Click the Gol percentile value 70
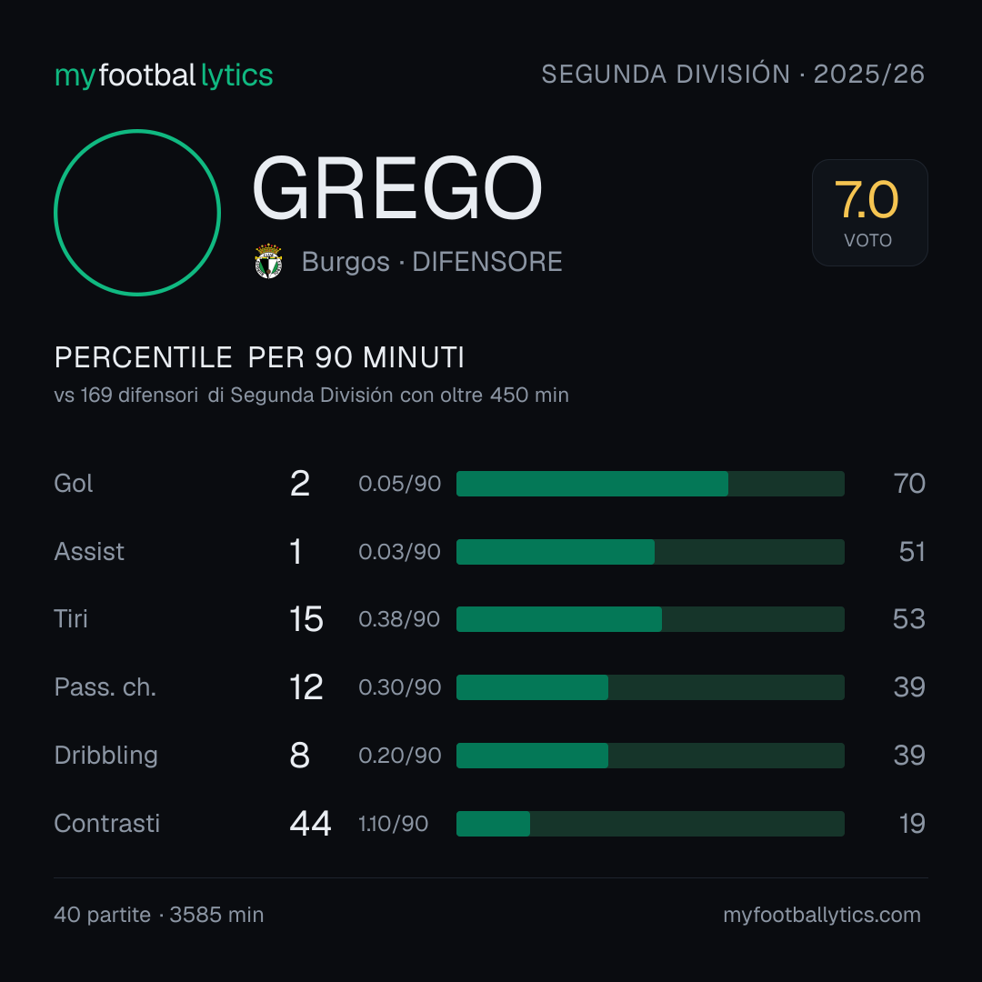Viewport: 982px width, 982px height. [909, 484]
